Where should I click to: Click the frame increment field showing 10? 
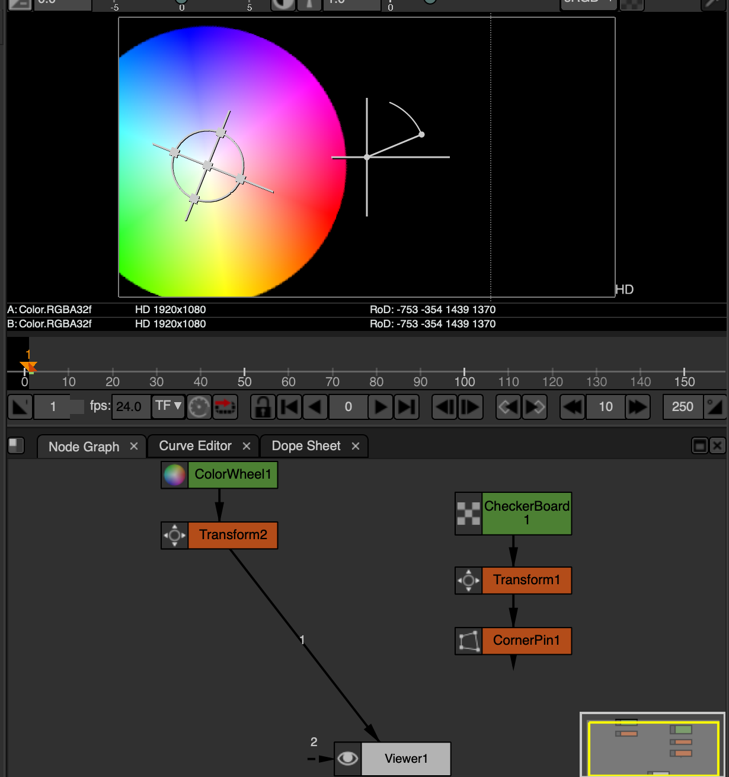605,407
